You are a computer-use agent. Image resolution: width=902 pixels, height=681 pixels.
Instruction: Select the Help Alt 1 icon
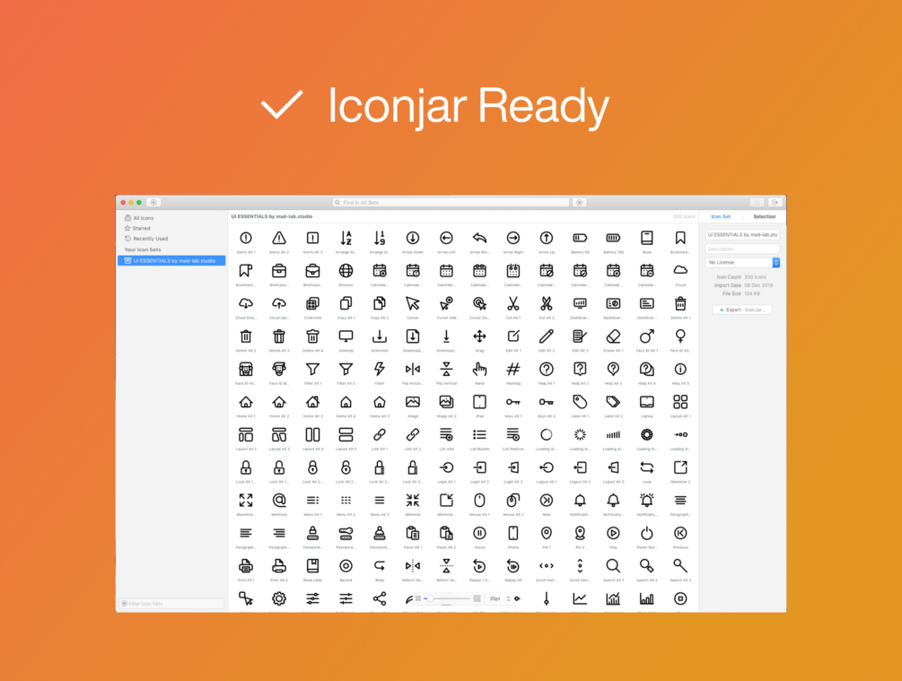click(x=546, y=370)
